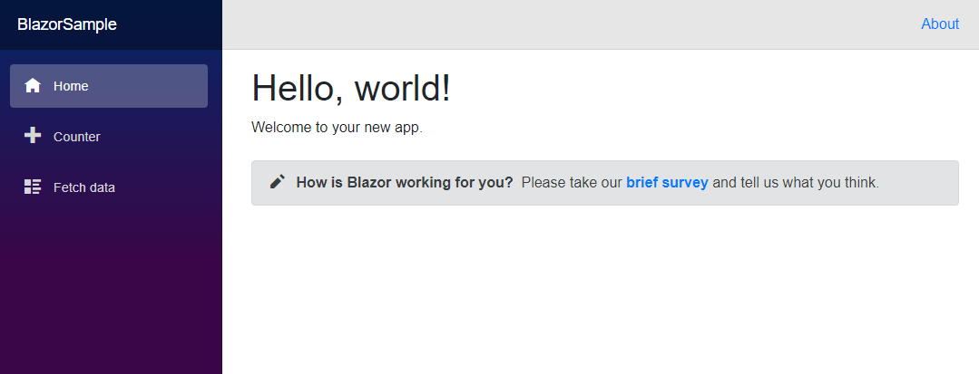Click the Home house icon
Screen dimensions: 979x374
pos(33,85)
